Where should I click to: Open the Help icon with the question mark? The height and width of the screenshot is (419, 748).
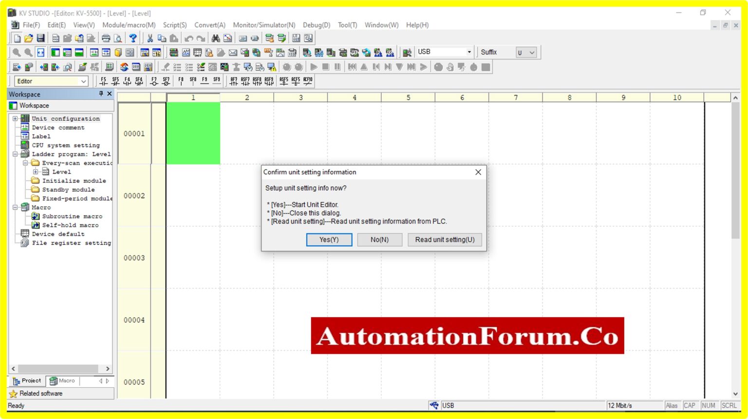pyautogui.click(x=133, y=37)
